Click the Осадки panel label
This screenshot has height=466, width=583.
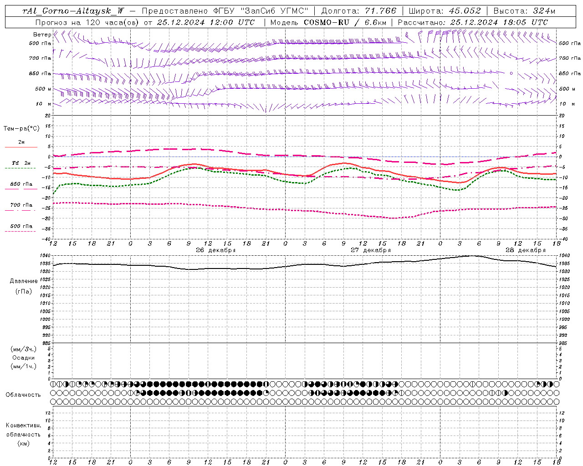24,358
